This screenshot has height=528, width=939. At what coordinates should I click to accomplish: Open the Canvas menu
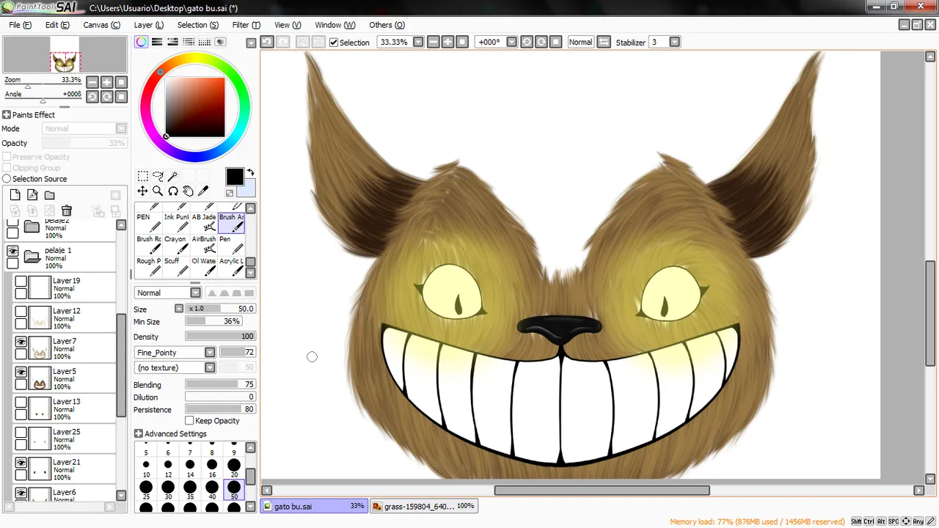[x=101, y=25]
